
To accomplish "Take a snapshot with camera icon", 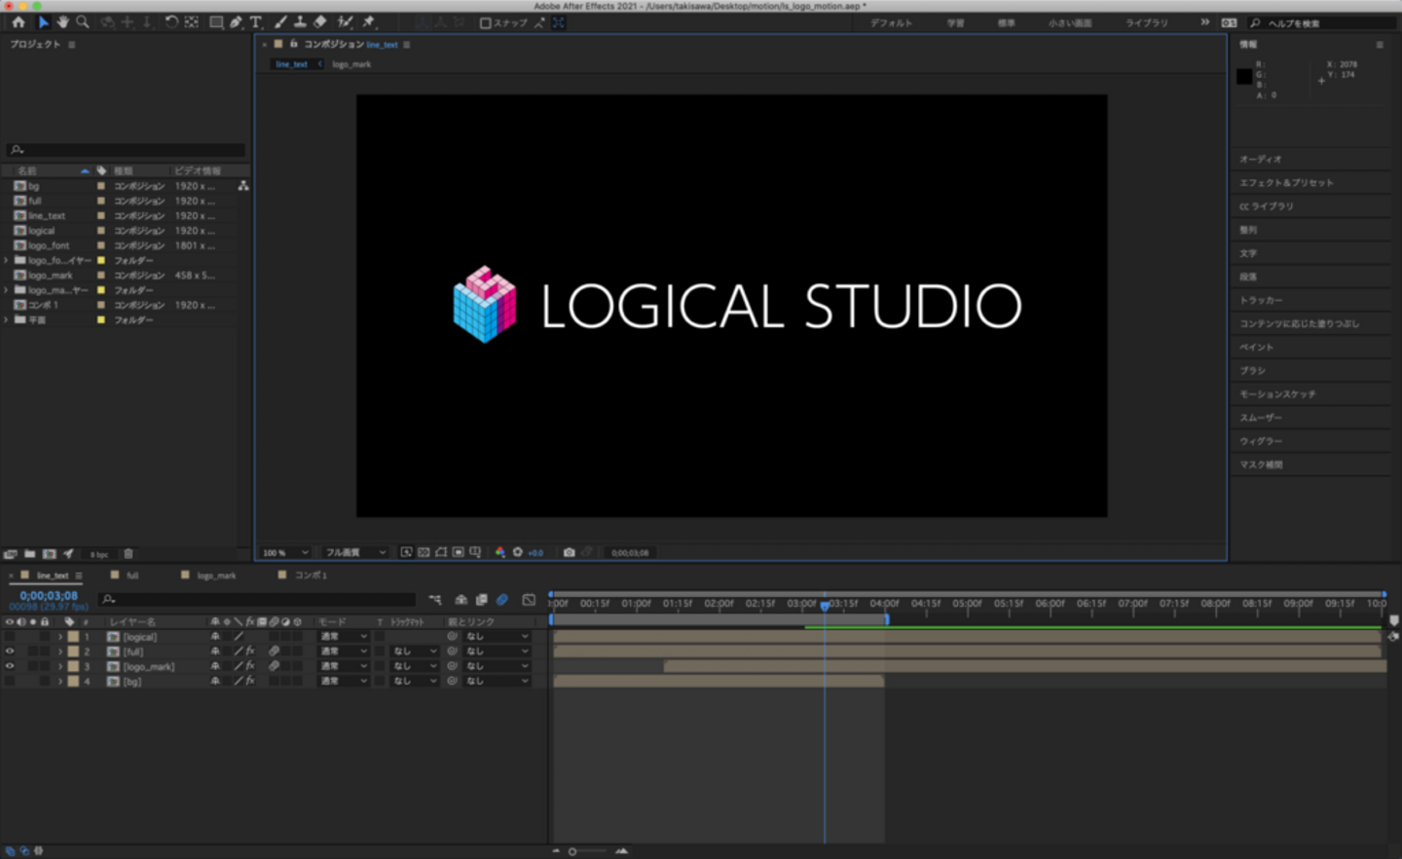I will (569, 552).
